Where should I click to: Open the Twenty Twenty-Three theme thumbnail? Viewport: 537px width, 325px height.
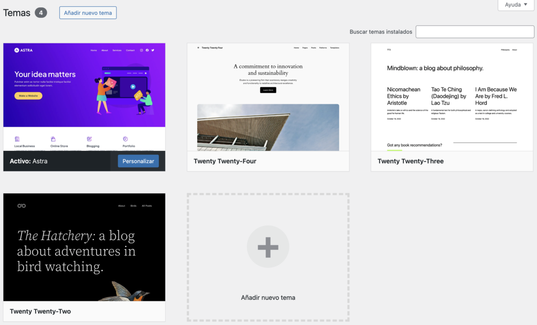pyautogui.click(x=452, y=97)
